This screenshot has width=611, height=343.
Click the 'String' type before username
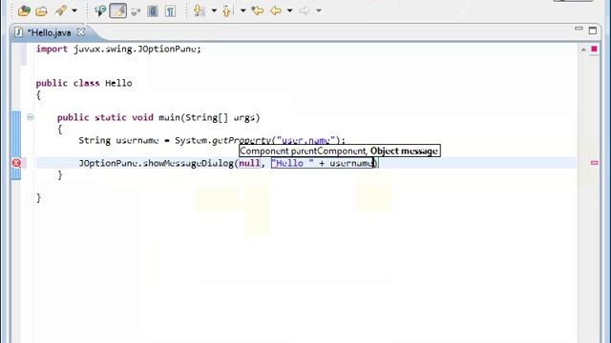pyautogui.click(x=95, y=140)
